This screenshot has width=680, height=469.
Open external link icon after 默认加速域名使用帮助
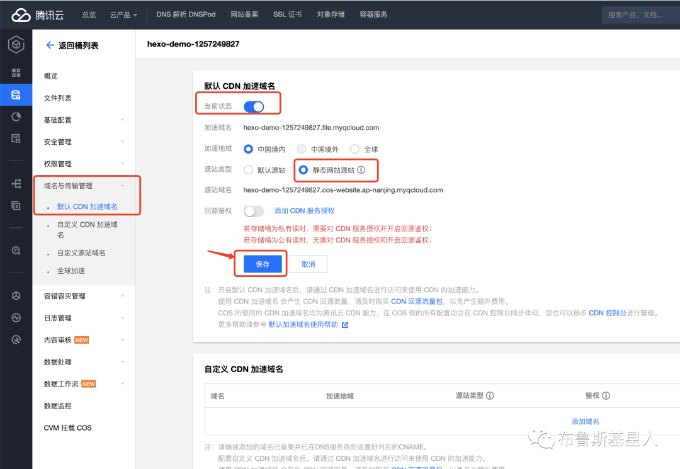point(345,325)
